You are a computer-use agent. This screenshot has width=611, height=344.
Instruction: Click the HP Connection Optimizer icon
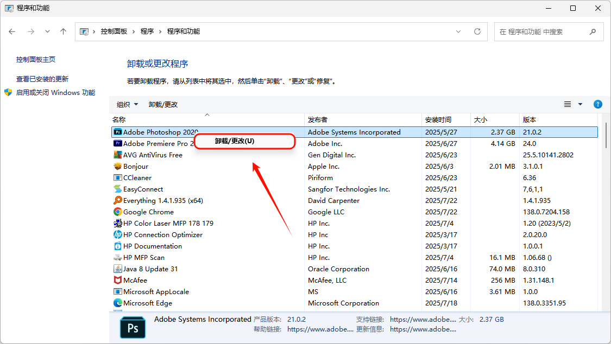point(118,234)
